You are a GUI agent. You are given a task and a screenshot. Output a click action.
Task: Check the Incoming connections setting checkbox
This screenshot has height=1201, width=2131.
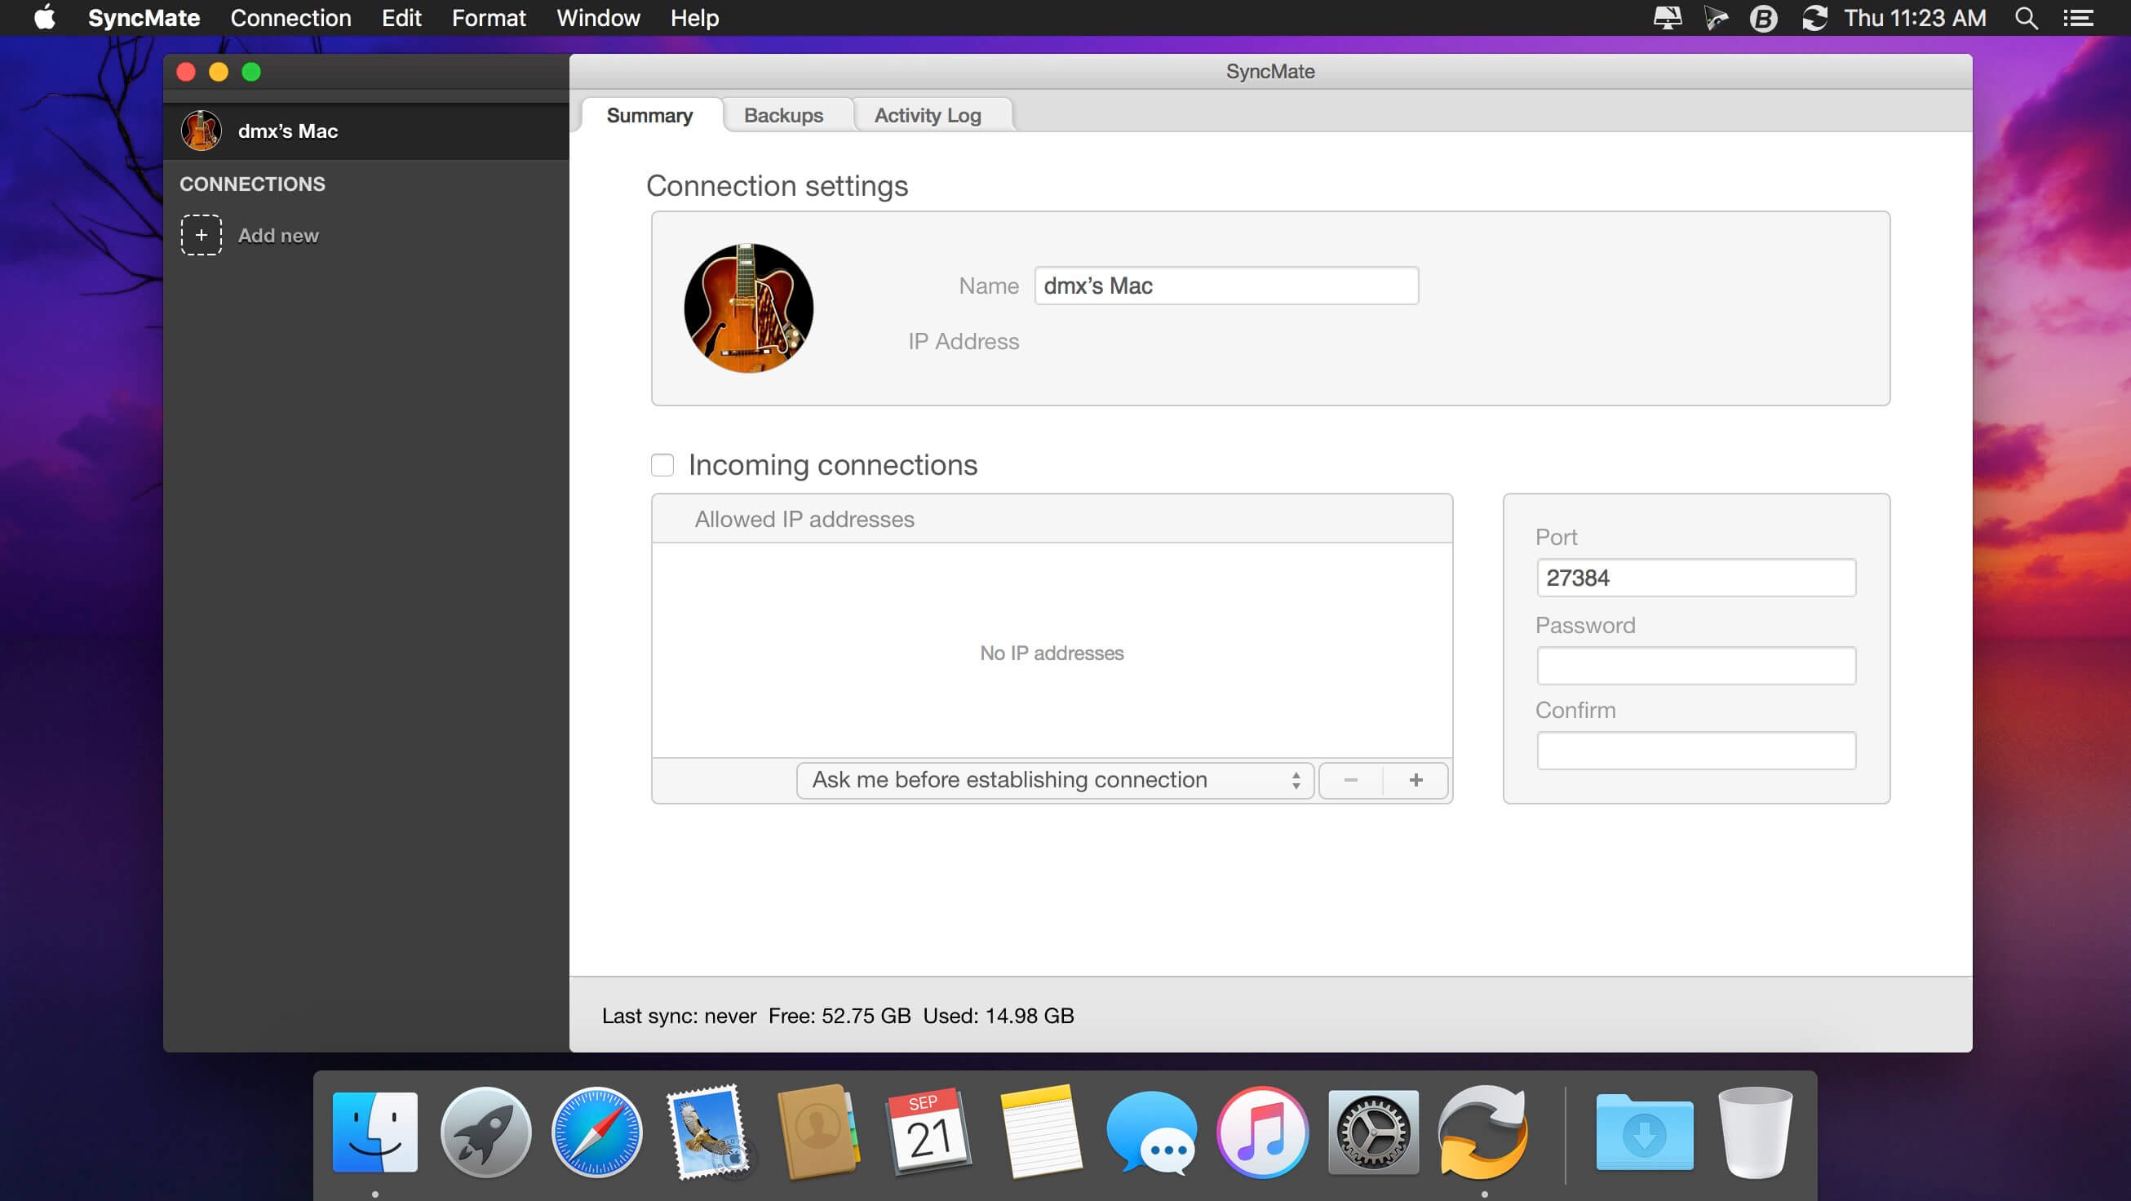662,463
